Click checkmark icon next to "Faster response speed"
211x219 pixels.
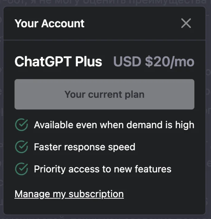[x=22, y=147]
